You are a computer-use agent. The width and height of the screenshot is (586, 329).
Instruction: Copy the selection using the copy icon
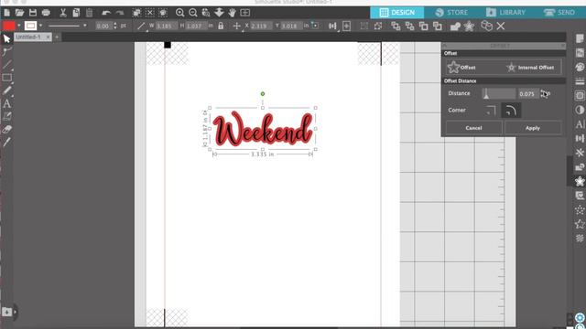[76, 13]
